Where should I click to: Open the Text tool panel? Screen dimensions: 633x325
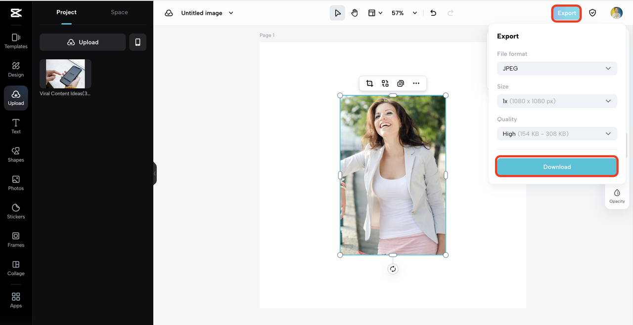[x=16, y=126]
